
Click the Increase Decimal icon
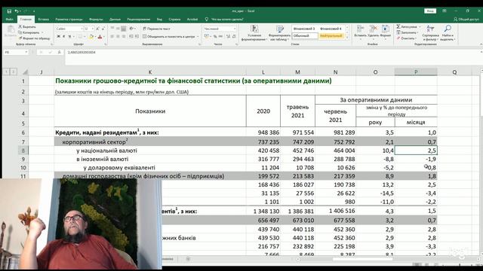[228, 37]
